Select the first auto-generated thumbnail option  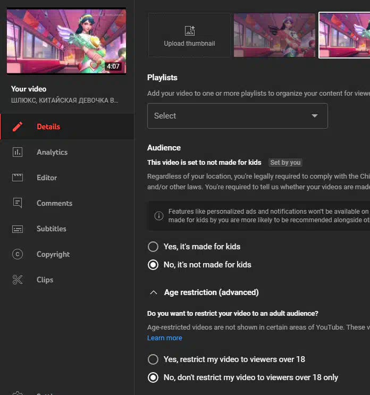[x=274, y=35]
